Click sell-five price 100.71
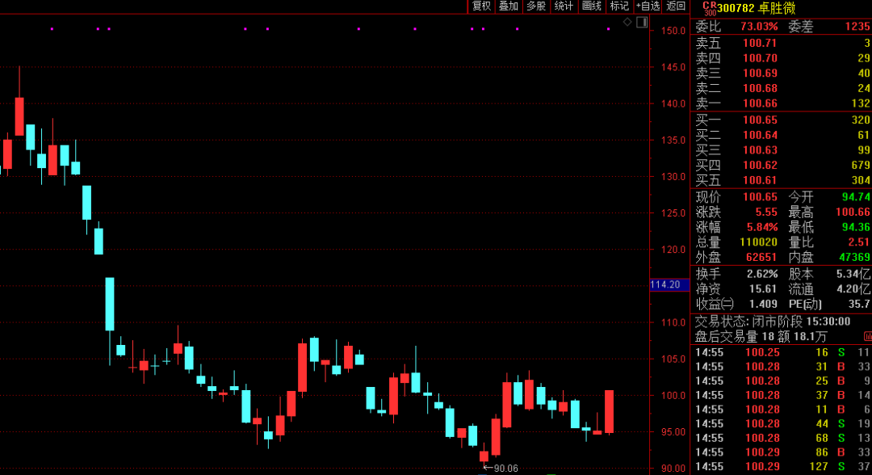The height and width of the screenshot is (475, 872). (x=760, y=43)
